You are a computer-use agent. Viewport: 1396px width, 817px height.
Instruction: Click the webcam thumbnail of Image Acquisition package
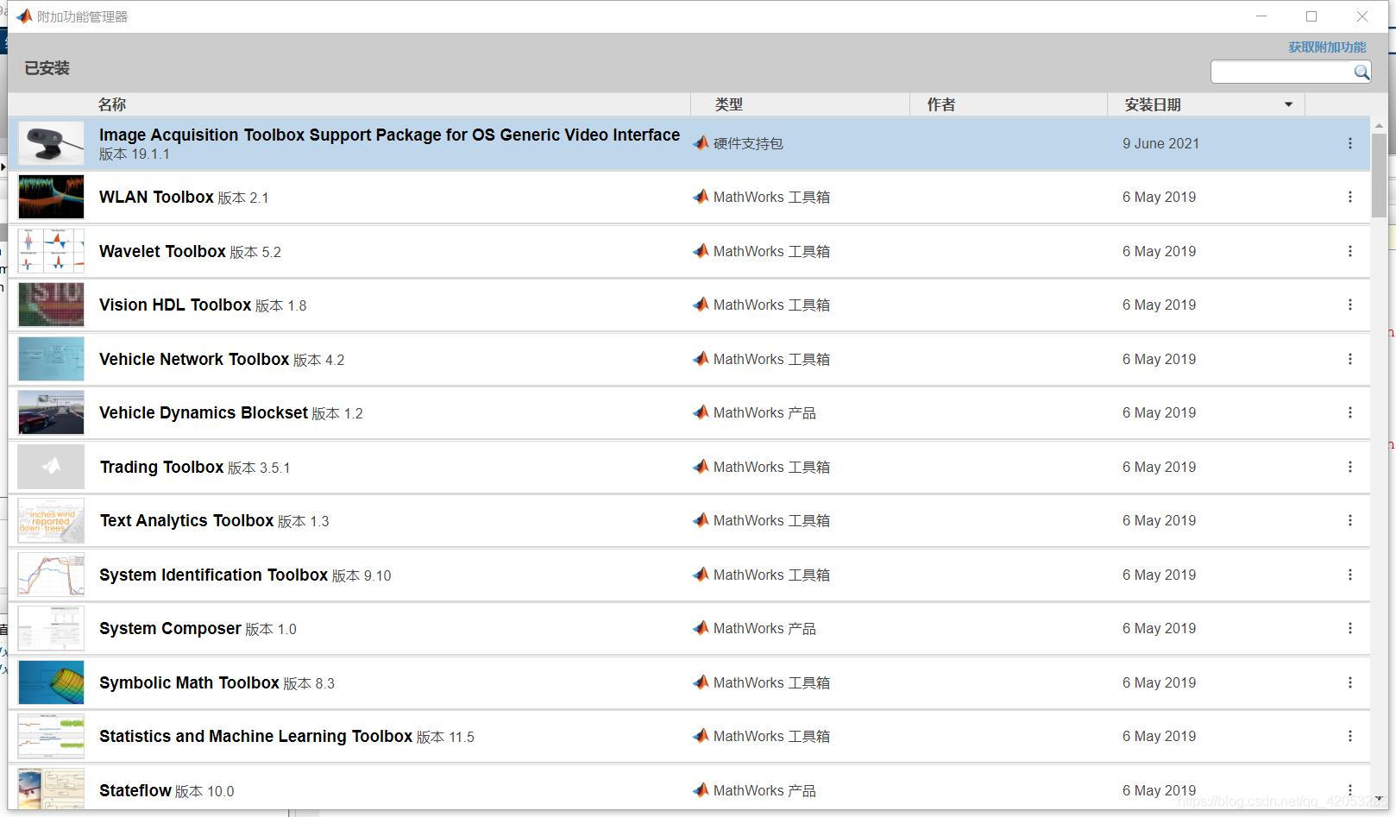point(51,143)
